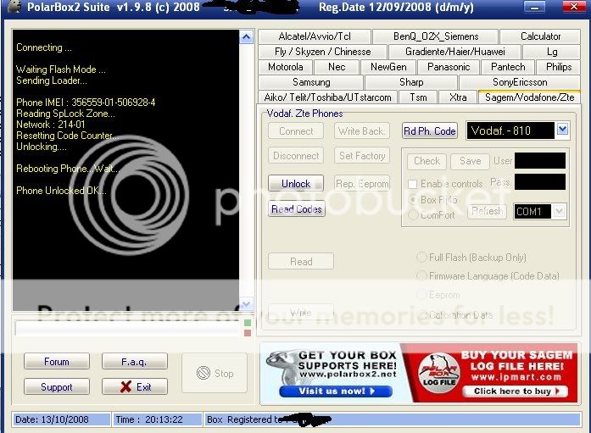Switch to the Sharp tab

[x=411, y=82]
